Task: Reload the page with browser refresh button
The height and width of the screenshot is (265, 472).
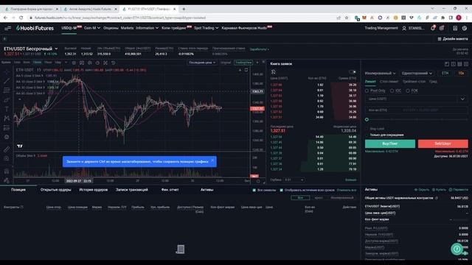Action: [x=21, y=18]
